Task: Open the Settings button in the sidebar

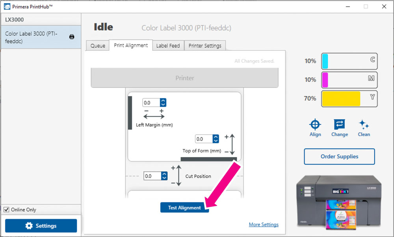Action: click(41, 226)
